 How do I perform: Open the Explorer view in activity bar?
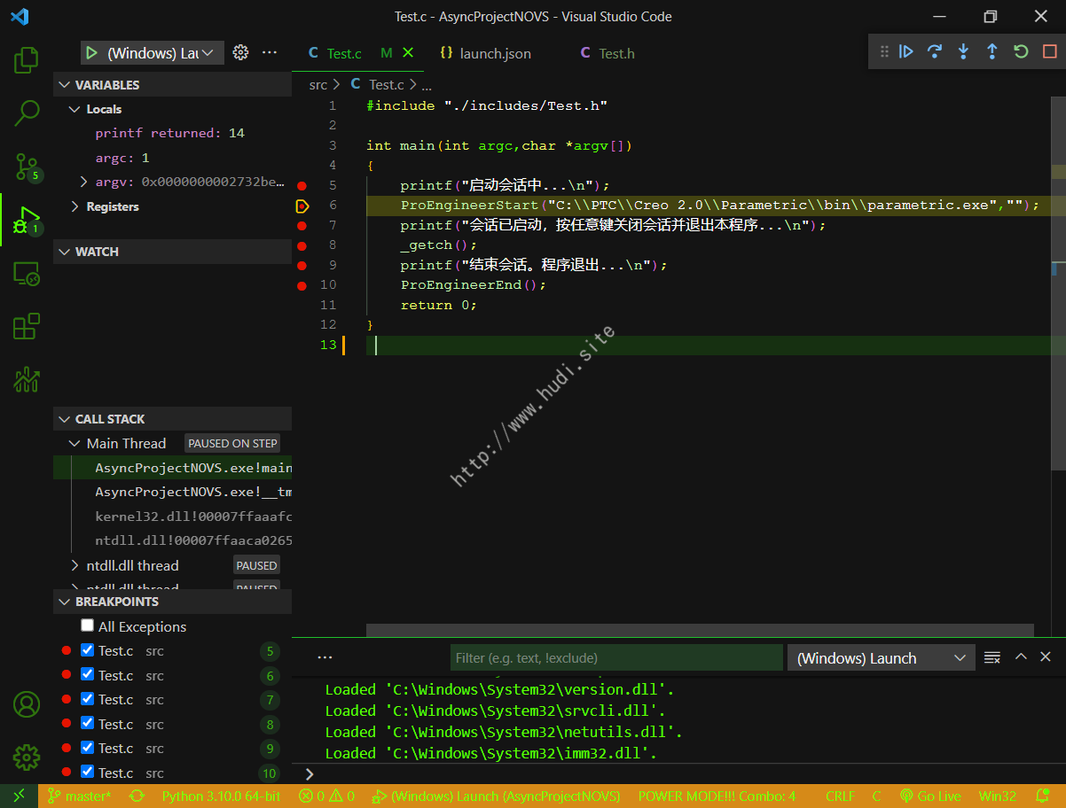pyautogui.click(x=27, y=60)
